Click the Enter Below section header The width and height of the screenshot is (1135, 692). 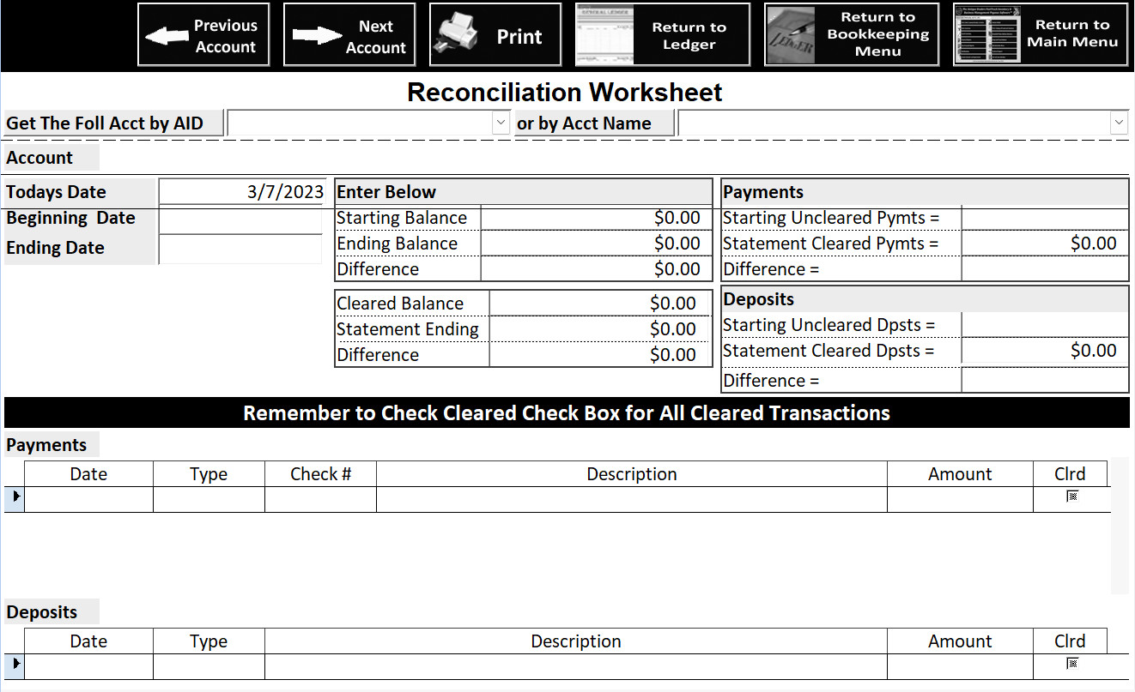[x=524, y=192]
